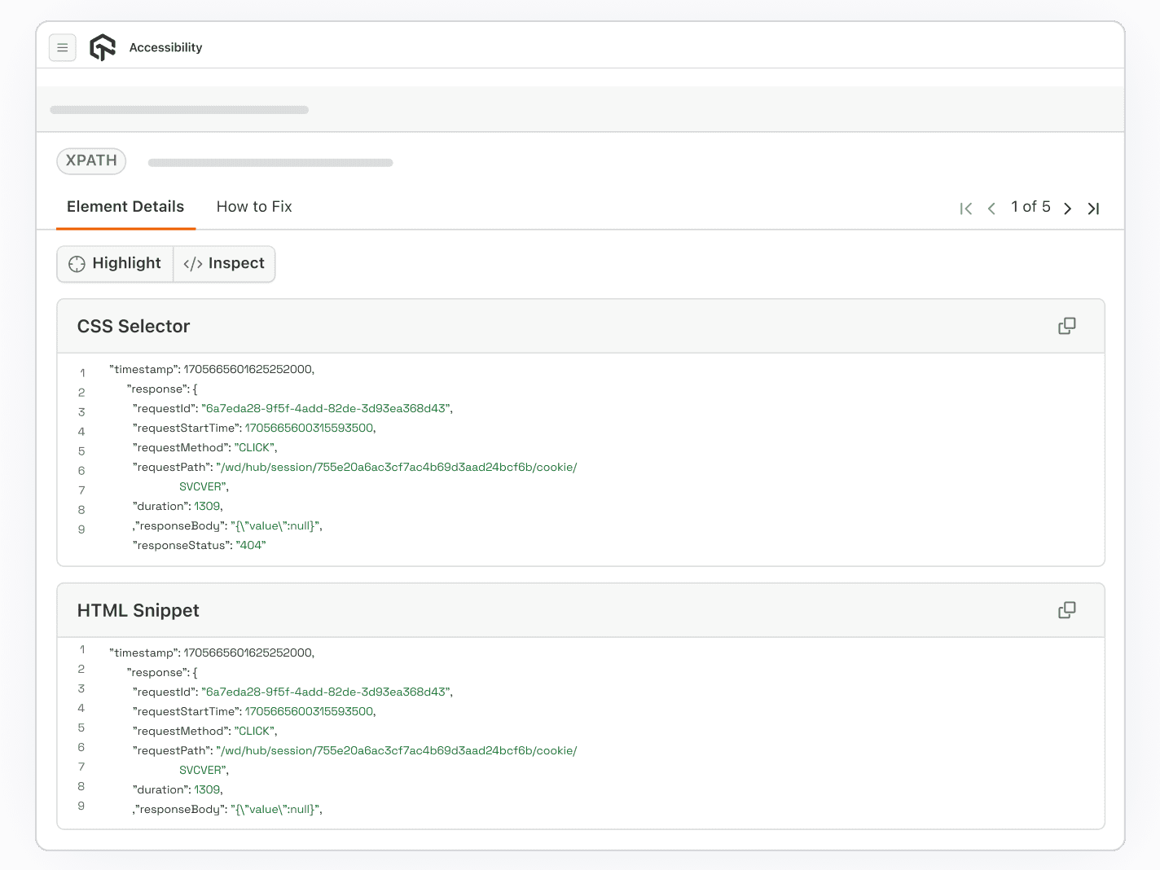Click the CSS Selector panel header
Image resolution: width=1160 pixels, height=870 pixels.
coord(134,327)
